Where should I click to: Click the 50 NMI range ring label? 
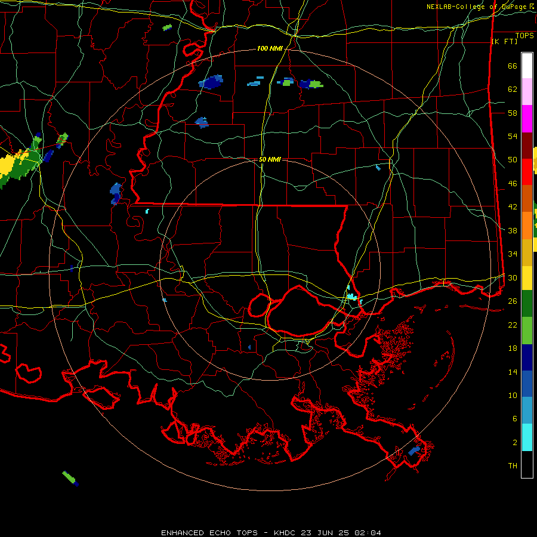click(x=270, y=159)
